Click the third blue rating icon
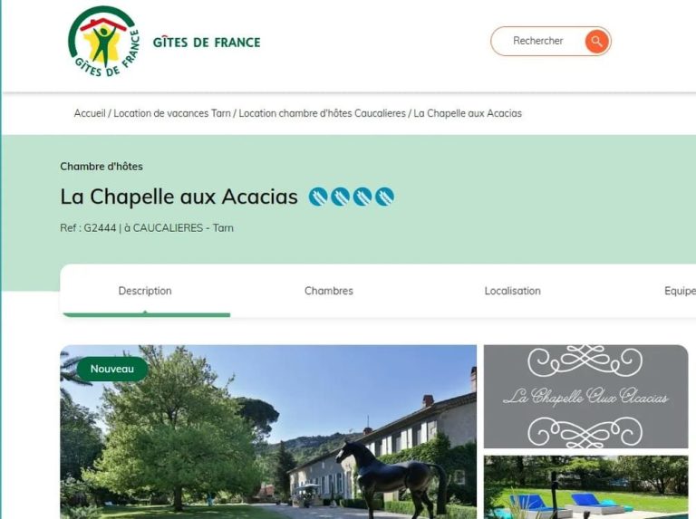 coord(362,197)
